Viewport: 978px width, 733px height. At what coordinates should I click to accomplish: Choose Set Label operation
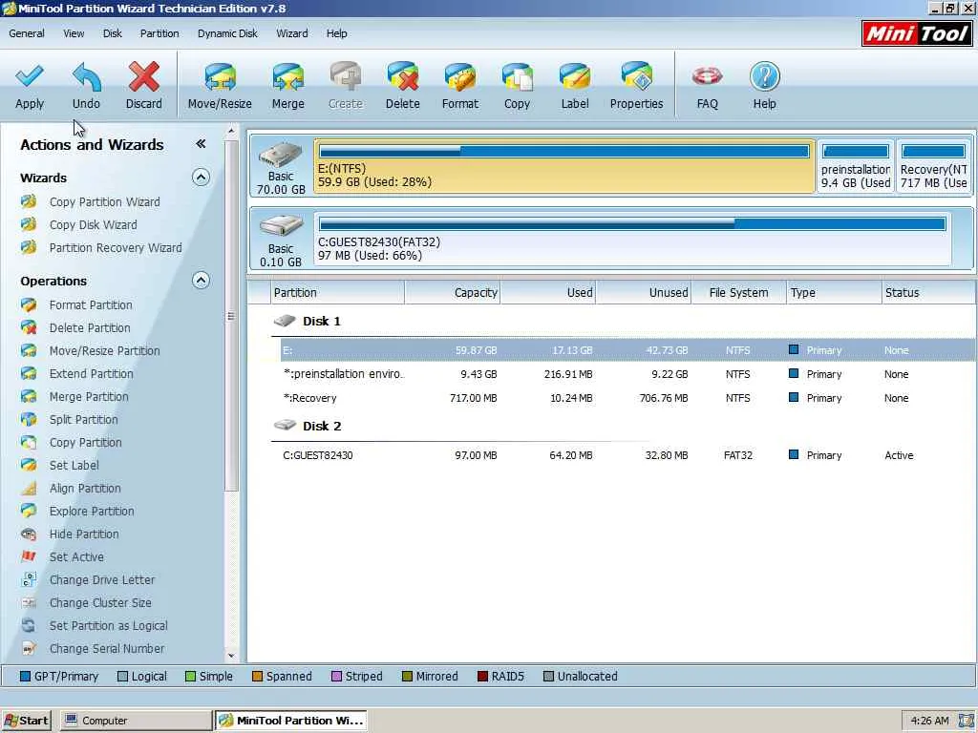point(74,466)
